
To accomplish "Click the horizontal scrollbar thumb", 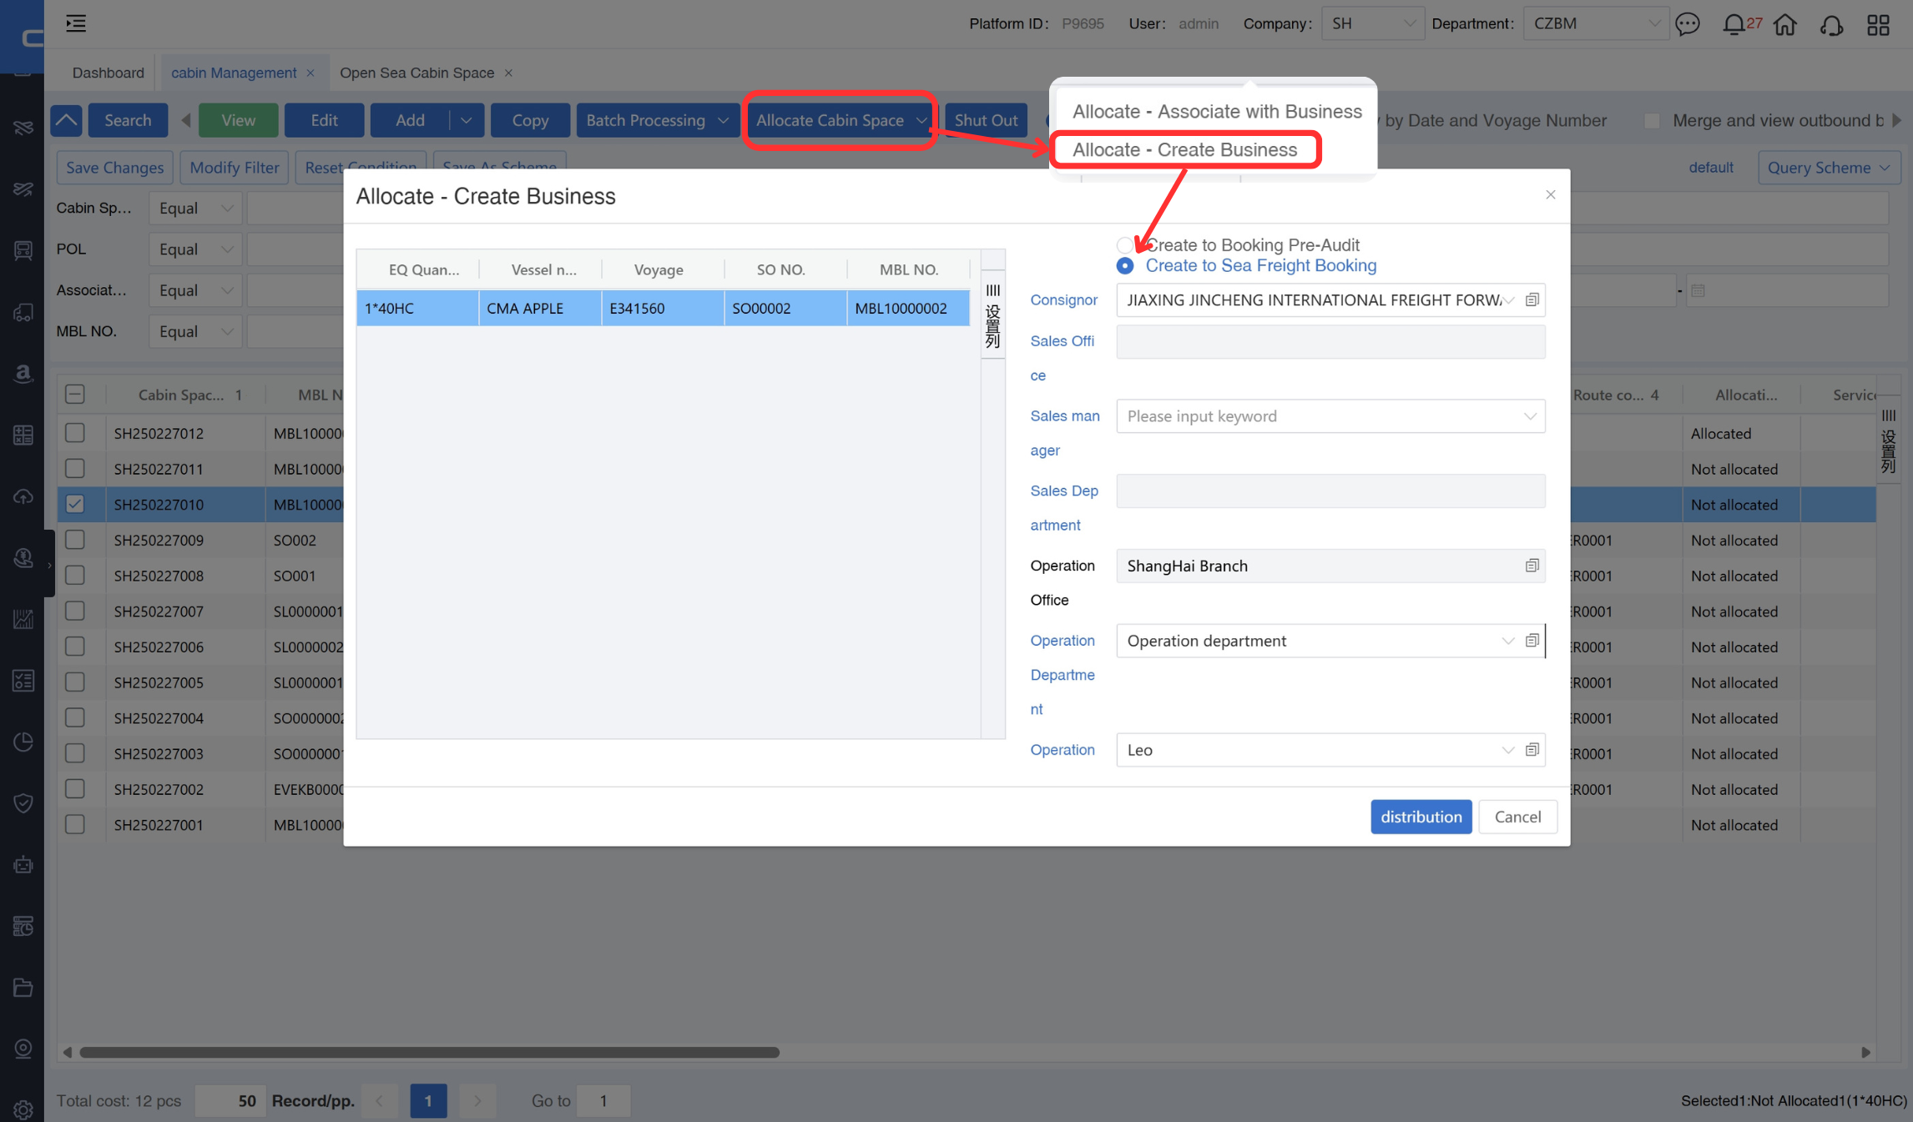I will 429,1053.
